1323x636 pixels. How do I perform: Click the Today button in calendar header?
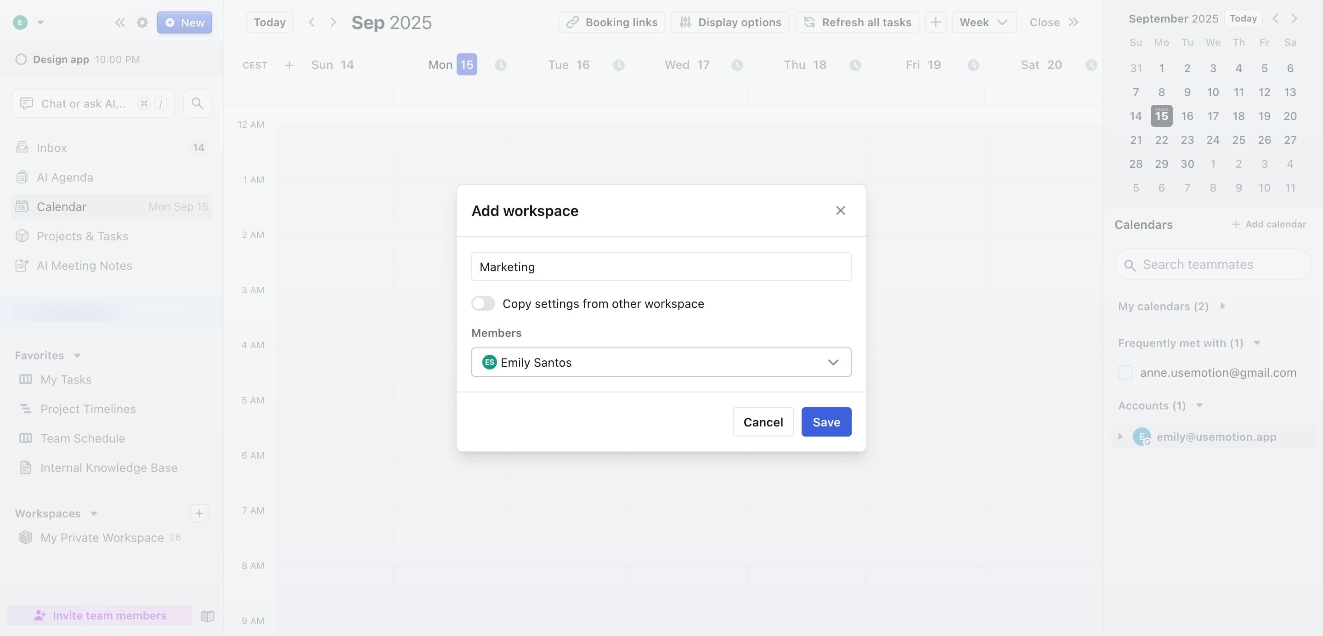tap(270, 22)
